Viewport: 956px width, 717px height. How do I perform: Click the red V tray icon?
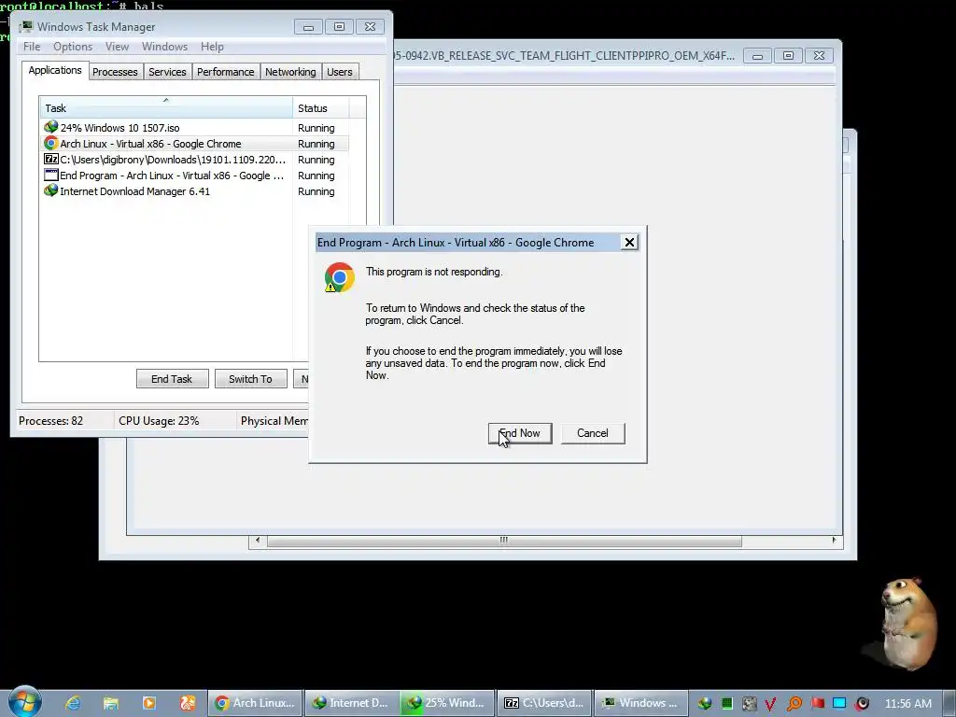click(x=770, y=704)
